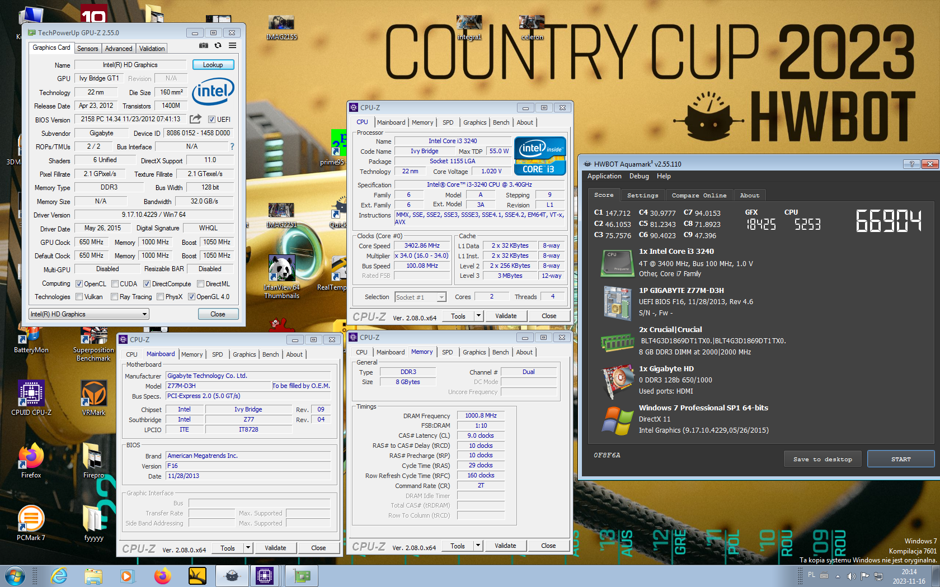Image resolution: width=940 pixels, height=587 pixels.
Task: Open PCMark 7 desktop icon
Action: (31, 523)
